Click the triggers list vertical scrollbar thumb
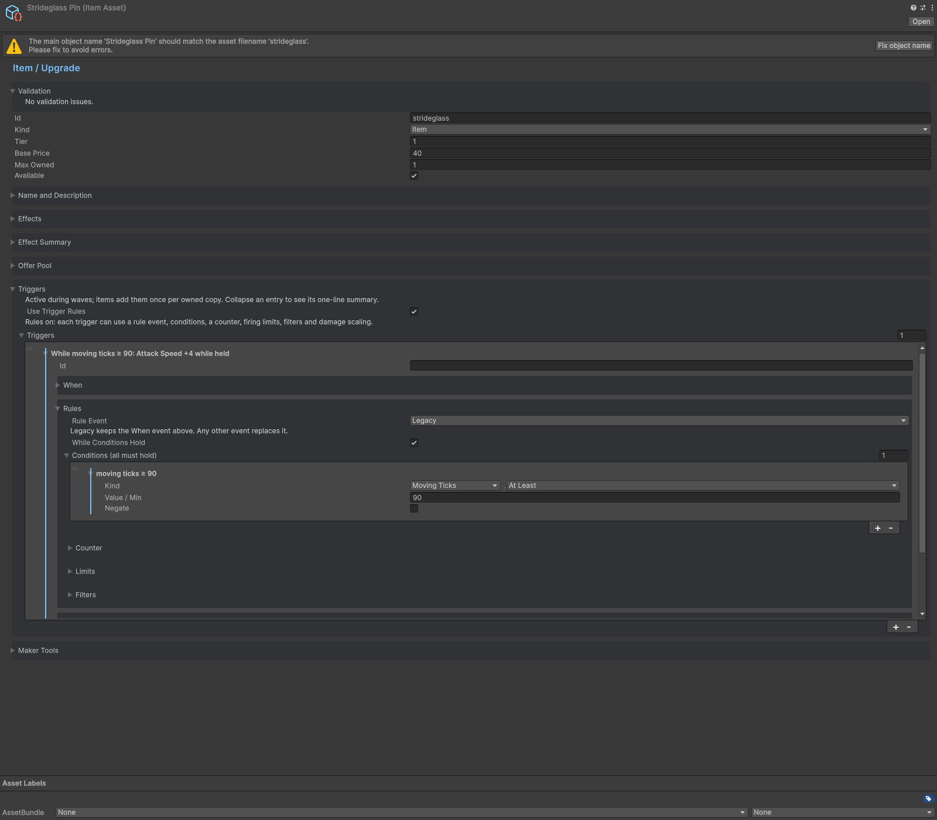937x820 pixels. click(922, 453)
